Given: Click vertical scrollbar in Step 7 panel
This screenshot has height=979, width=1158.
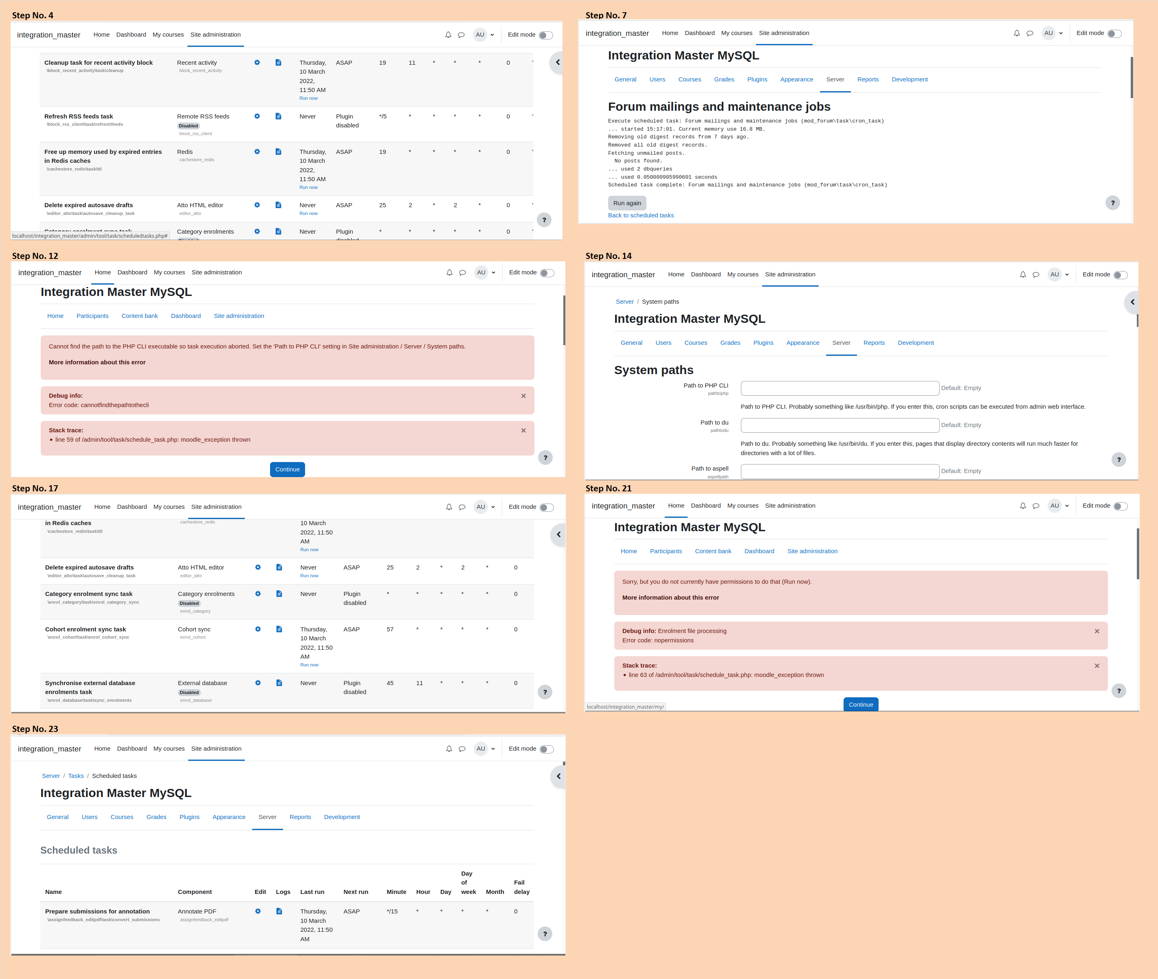Looking at the screenshot, I should 1132,78.
